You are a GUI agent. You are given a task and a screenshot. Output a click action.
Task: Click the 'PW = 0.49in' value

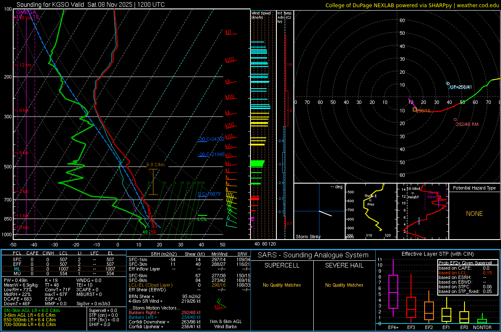pos(16,280)
